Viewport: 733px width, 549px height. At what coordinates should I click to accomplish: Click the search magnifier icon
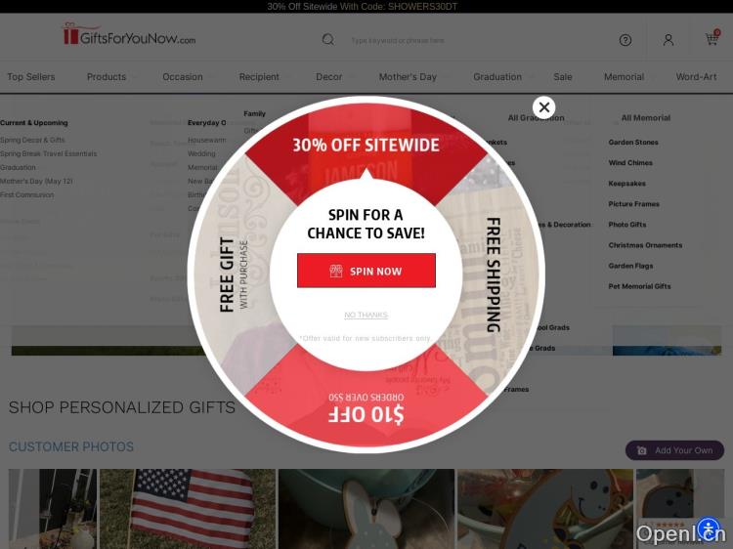point(328,40)
